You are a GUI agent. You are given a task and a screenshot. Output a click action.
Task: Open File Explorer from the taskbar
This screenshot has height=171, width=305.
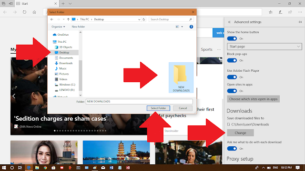(37, 168)
